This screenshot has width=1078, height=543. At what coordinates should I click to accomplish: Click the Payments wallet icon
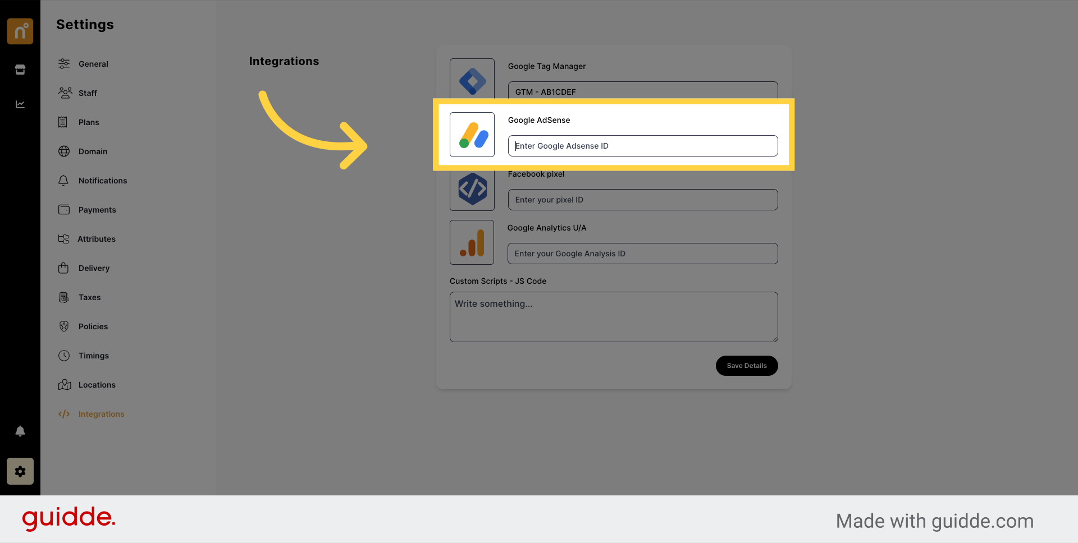(x=64, y=210)
